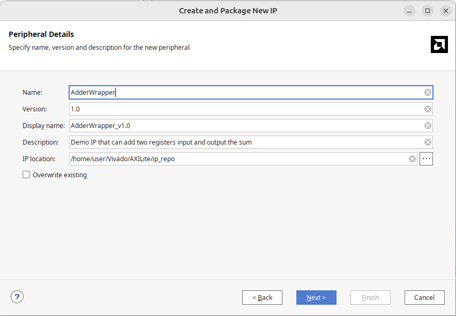Proceed with the Next button
Image resolution: width=456 pixels, height=316 pixels.
pos(316,298)
